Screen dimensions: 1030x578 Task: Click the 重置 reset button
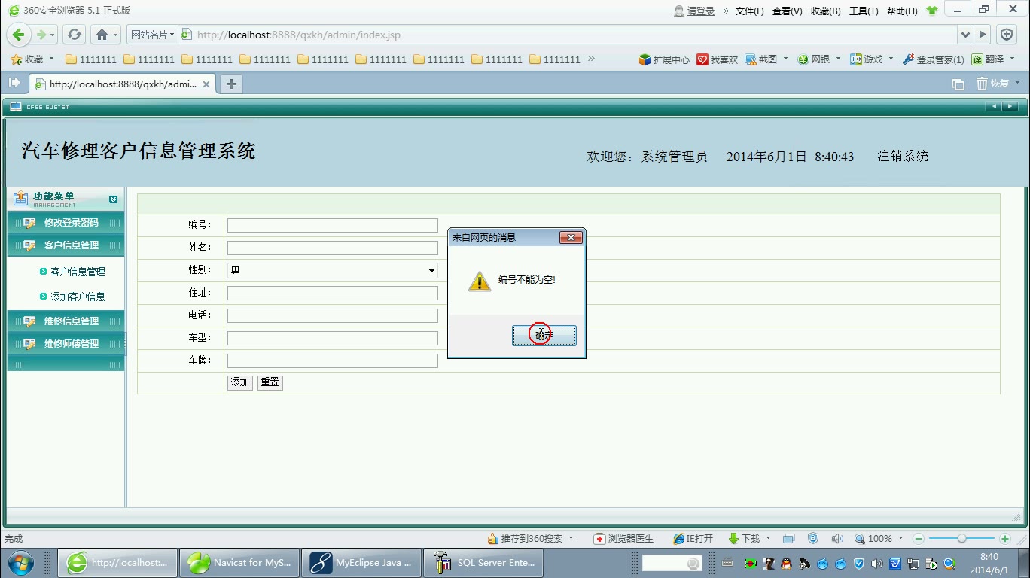[270, 382]
